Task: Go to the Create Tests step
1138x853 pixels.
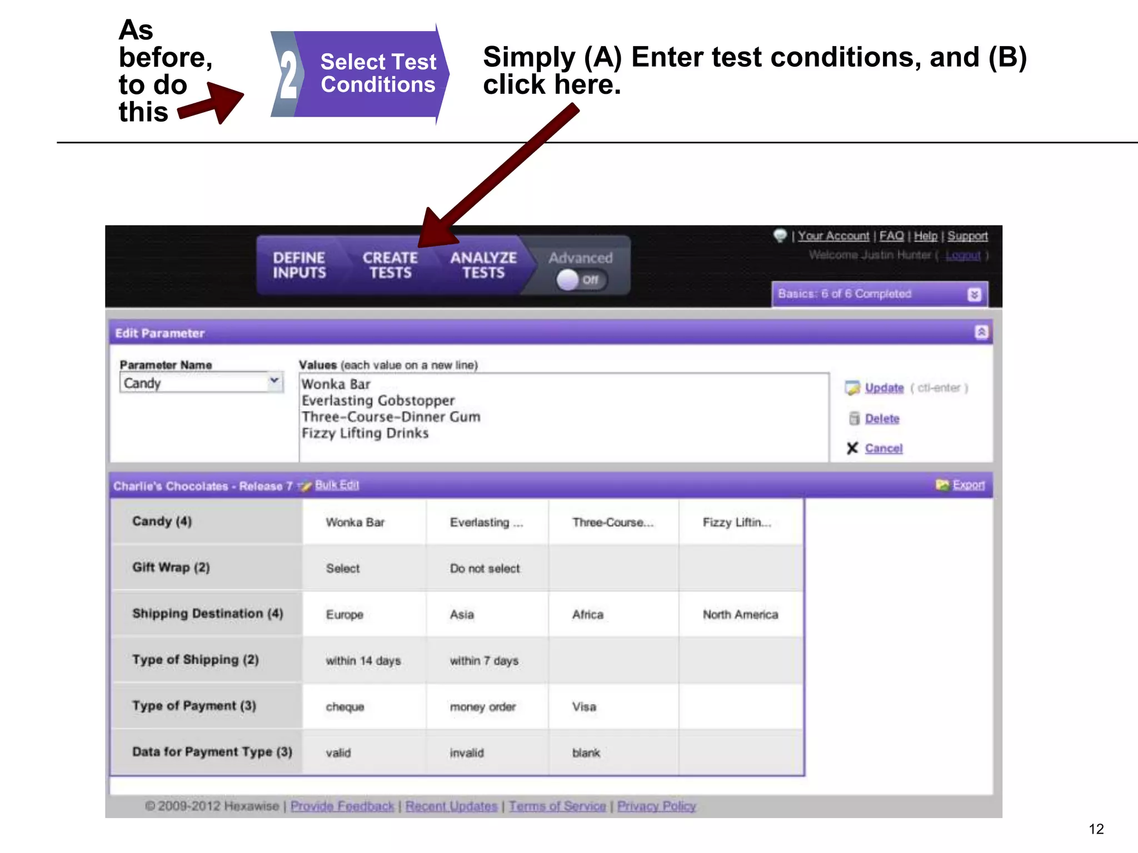Action: click(390, 265)
